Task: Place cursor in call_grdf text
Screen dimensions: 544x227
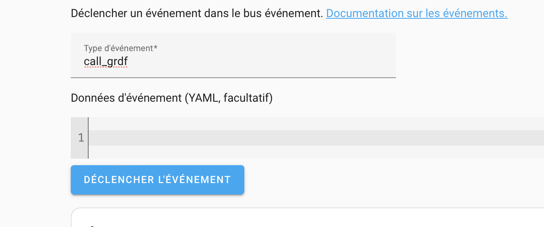Action: coord(106,61)
